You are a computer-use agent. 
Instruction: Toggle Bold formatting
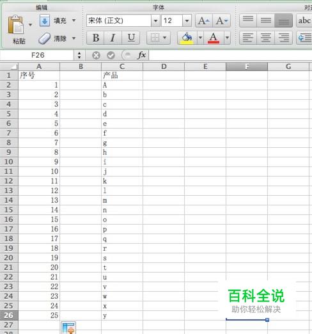[x=95, y=38]
